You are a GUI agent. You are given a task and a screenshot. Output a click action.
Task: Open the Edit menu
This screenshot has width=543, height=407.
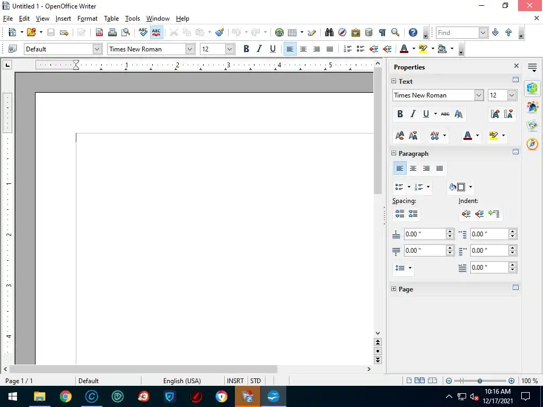(x=24, y=19)
